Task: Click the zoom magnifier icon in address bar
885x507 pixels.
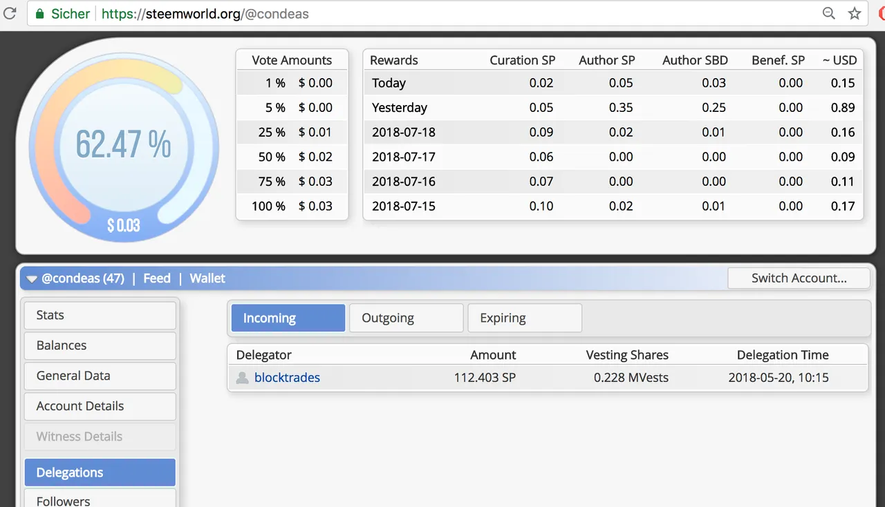Action: pos(828,13)
